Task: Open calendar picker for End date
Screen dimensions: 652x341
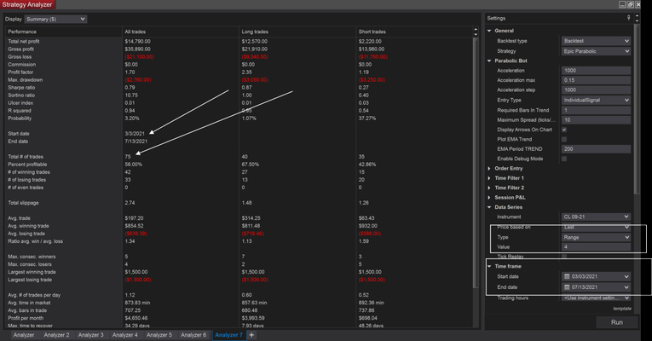Action: (x=567, y=287)
